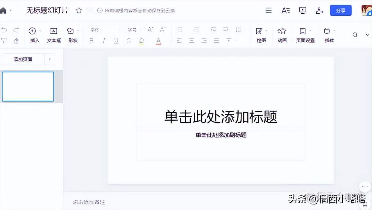This screenshot has width=372, height=210.
Task: Toggle italic formatting
Action: point(104,41)
